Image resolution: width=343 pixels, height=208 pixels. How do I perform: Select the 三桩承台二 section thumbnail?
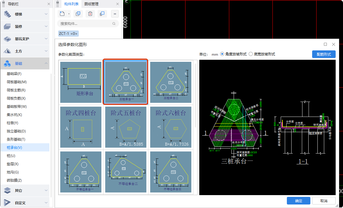[171, 82]
